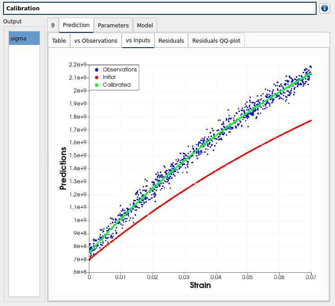
Task: Click the splitter handle beside Output list
Action: coord(45,160)
